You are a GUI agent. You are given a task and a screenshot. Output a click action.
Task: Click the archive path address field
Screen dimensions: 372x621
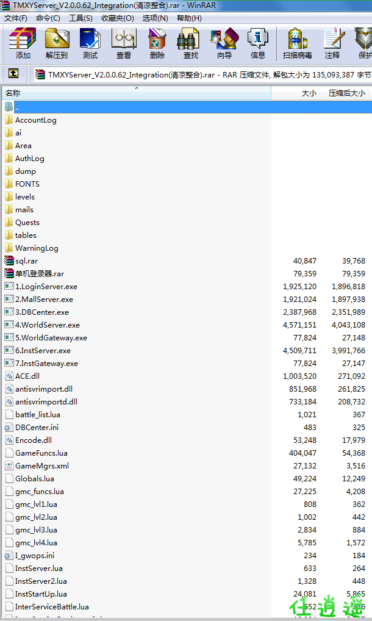click(202, 74)
